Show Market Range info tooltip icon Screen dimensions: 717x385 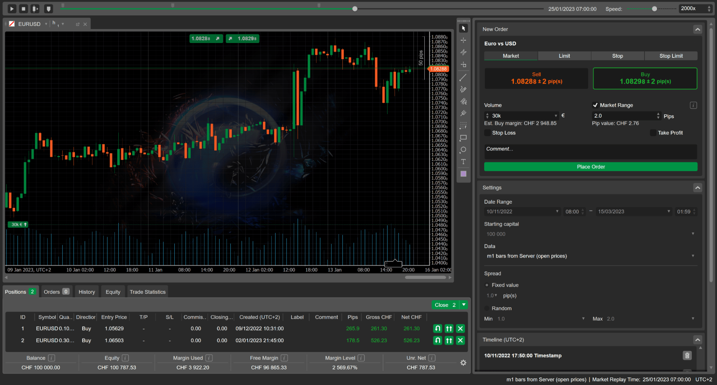pos(693,105)
